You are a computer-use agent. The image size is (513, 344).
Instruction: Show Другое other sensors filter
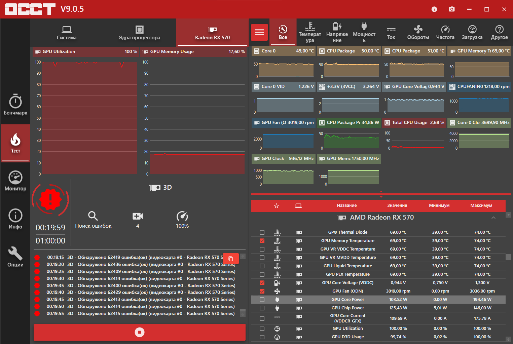[499, 32]
